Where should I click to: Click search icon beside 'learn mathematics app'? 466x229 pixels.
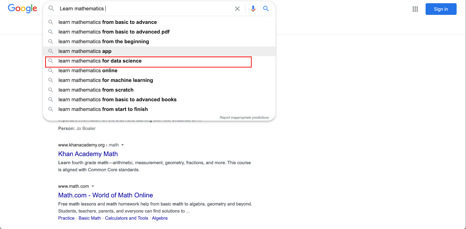click(51, 51)
